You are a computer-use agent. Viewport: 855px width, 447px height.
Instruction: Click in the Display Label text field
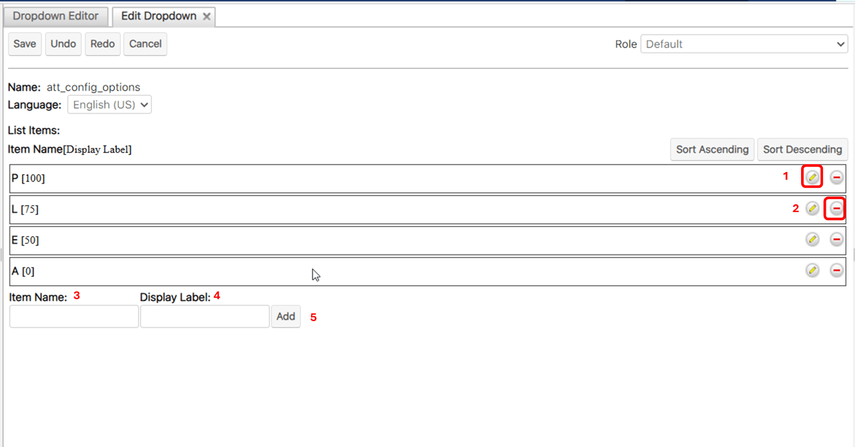pyautogui.click(x=205, y=317)
